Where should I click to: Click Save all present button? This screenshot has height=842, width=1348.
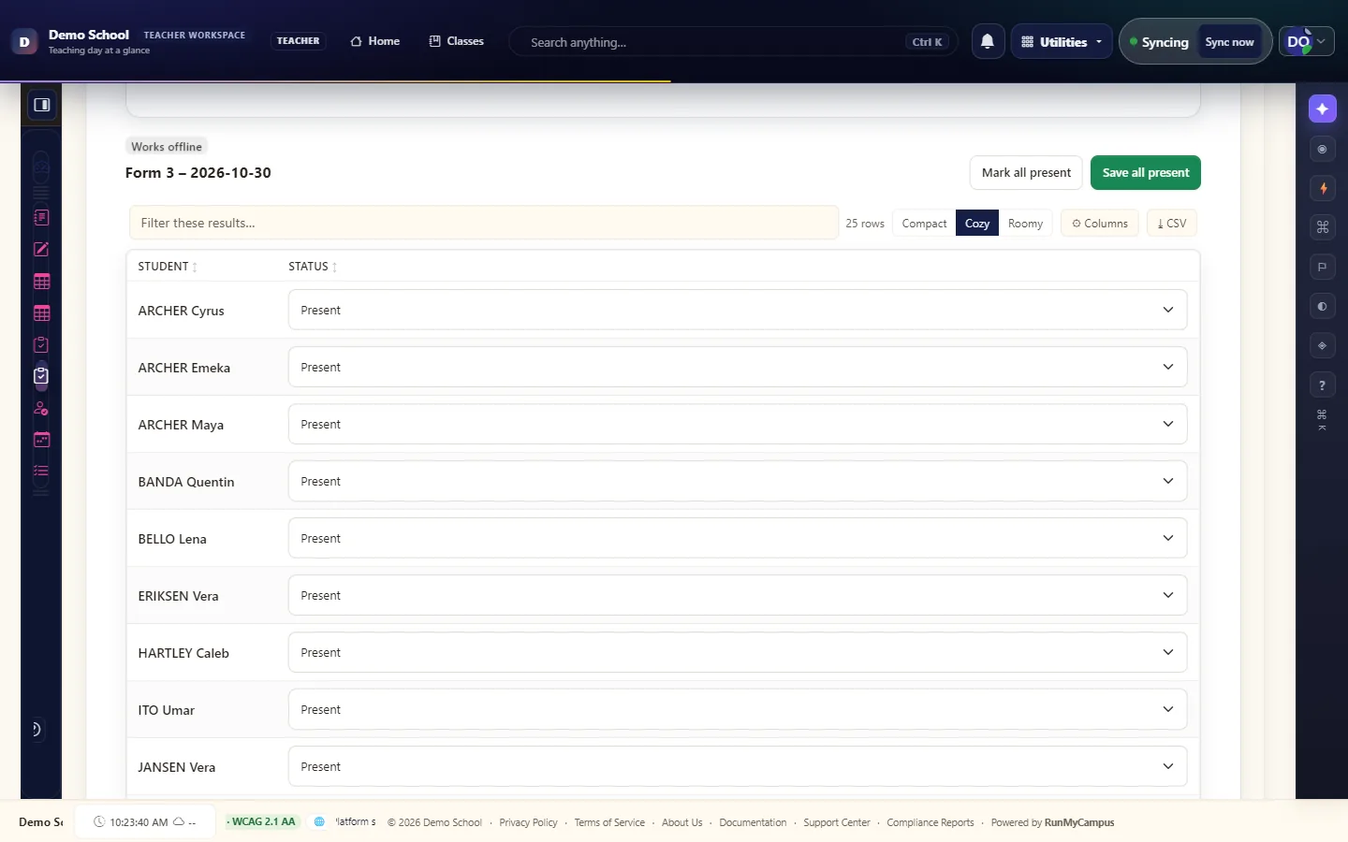(x=1146, y=173)
